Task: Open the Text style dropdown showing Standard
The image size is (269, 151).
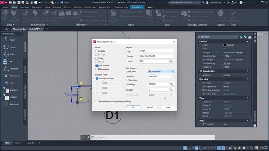Action: (x=161, y=76)
